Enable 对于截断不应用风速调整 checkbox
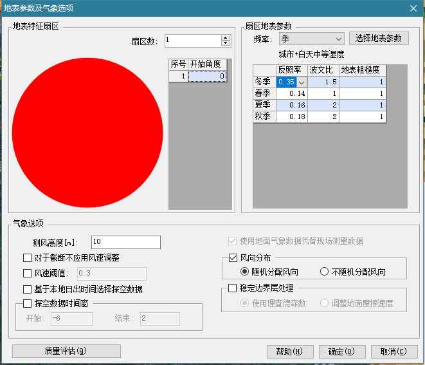The height and width of the screenshot is (365, 425). pos(27,258)
